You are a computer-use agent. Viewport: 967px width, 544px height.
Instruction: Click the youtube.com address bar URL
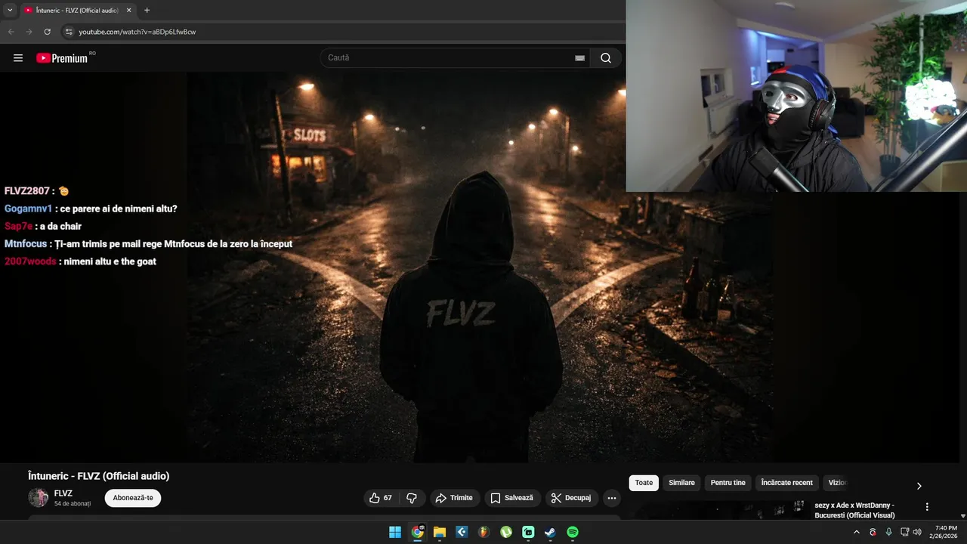[x=137, y=32]
